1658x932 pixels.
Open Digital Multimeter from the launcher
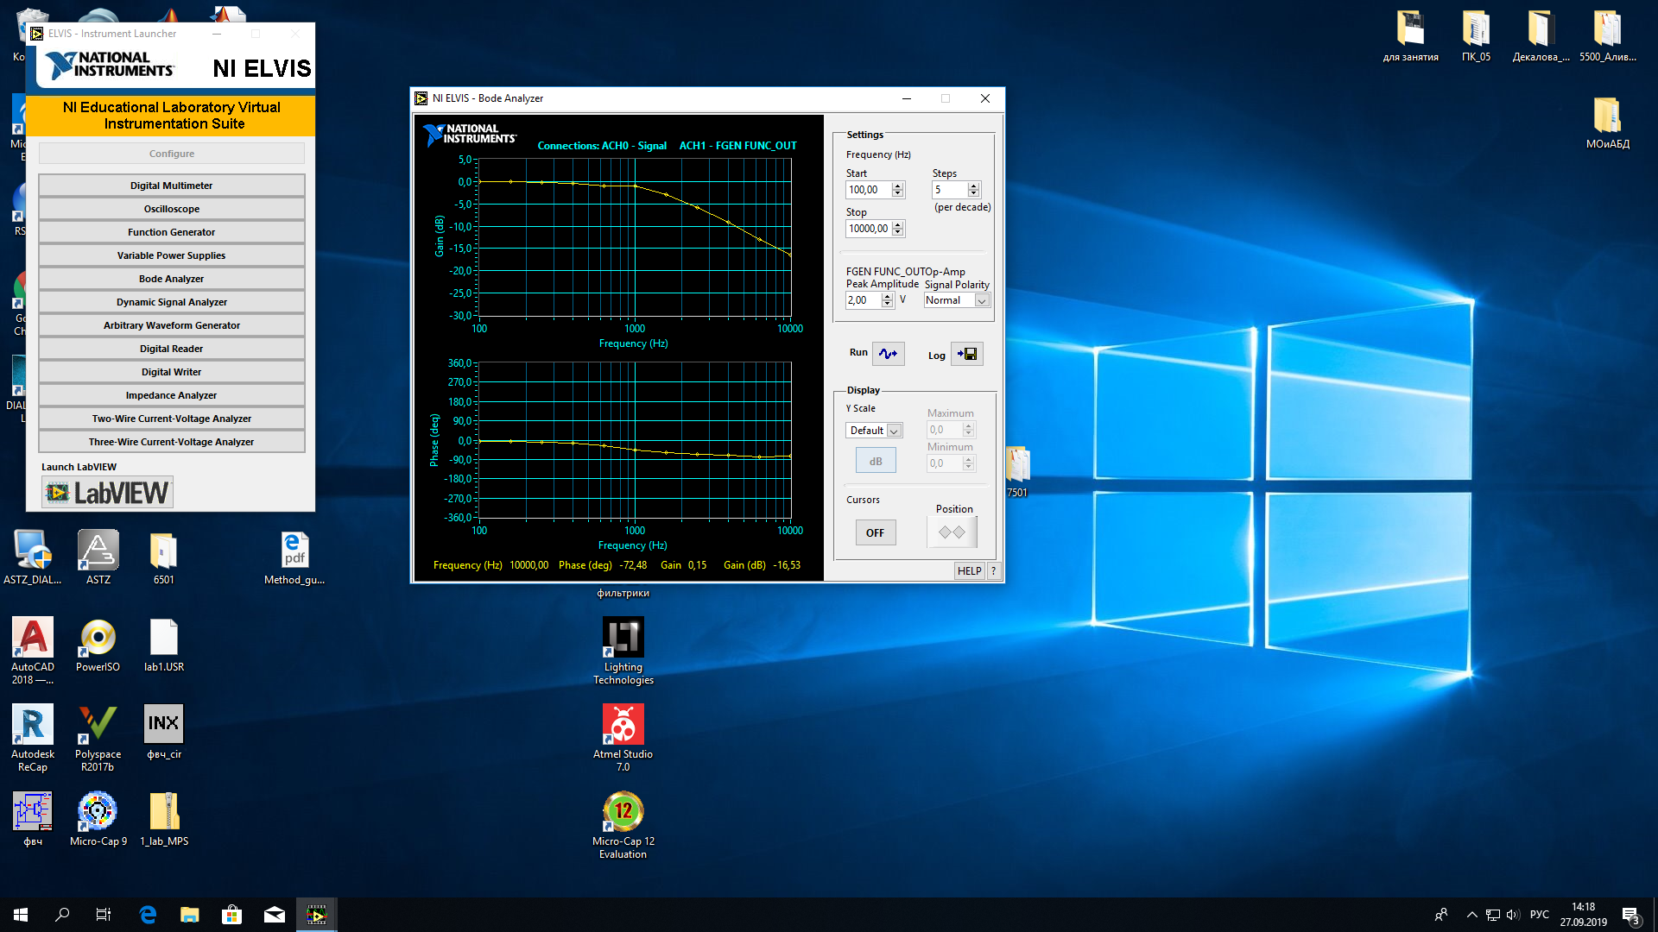coord(172,186)
